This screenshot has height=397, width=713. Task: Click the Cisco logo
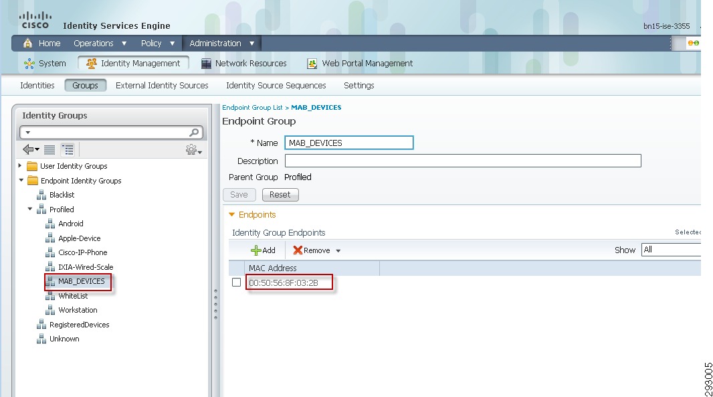(35, 21)
